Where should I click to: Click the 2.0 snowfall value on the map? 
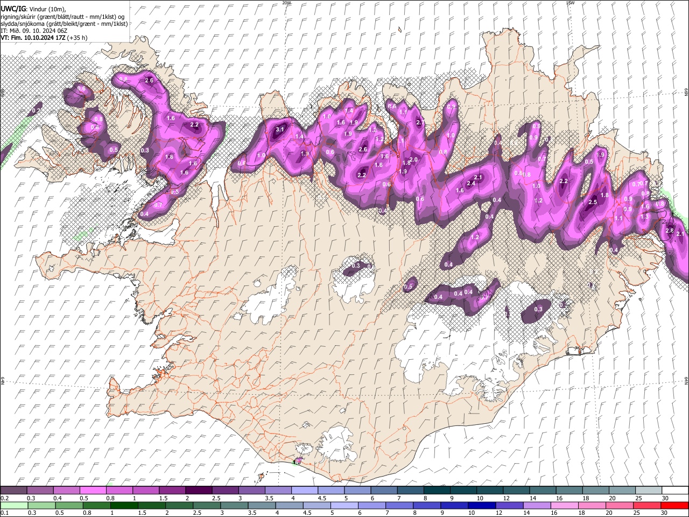[414, 159]
